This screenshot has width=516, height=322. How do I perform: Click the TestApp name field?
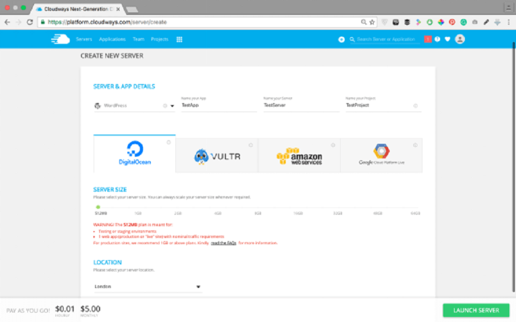219,105
